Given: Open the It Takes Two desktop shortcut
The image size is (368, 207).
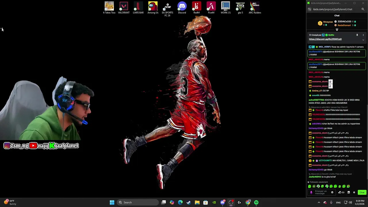Looking at the screenshot, I should pos(109,8).
